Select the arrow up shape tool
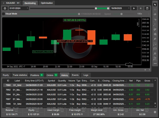This screenshot has width=159, height=118. point(155,54)
